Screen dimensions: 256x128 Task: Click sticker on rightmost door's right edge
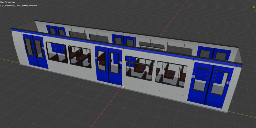pos(228,83)
